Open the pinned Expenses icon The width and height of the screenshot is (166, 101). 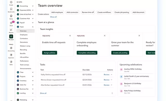pyautogui.click(x=11, y=55)
